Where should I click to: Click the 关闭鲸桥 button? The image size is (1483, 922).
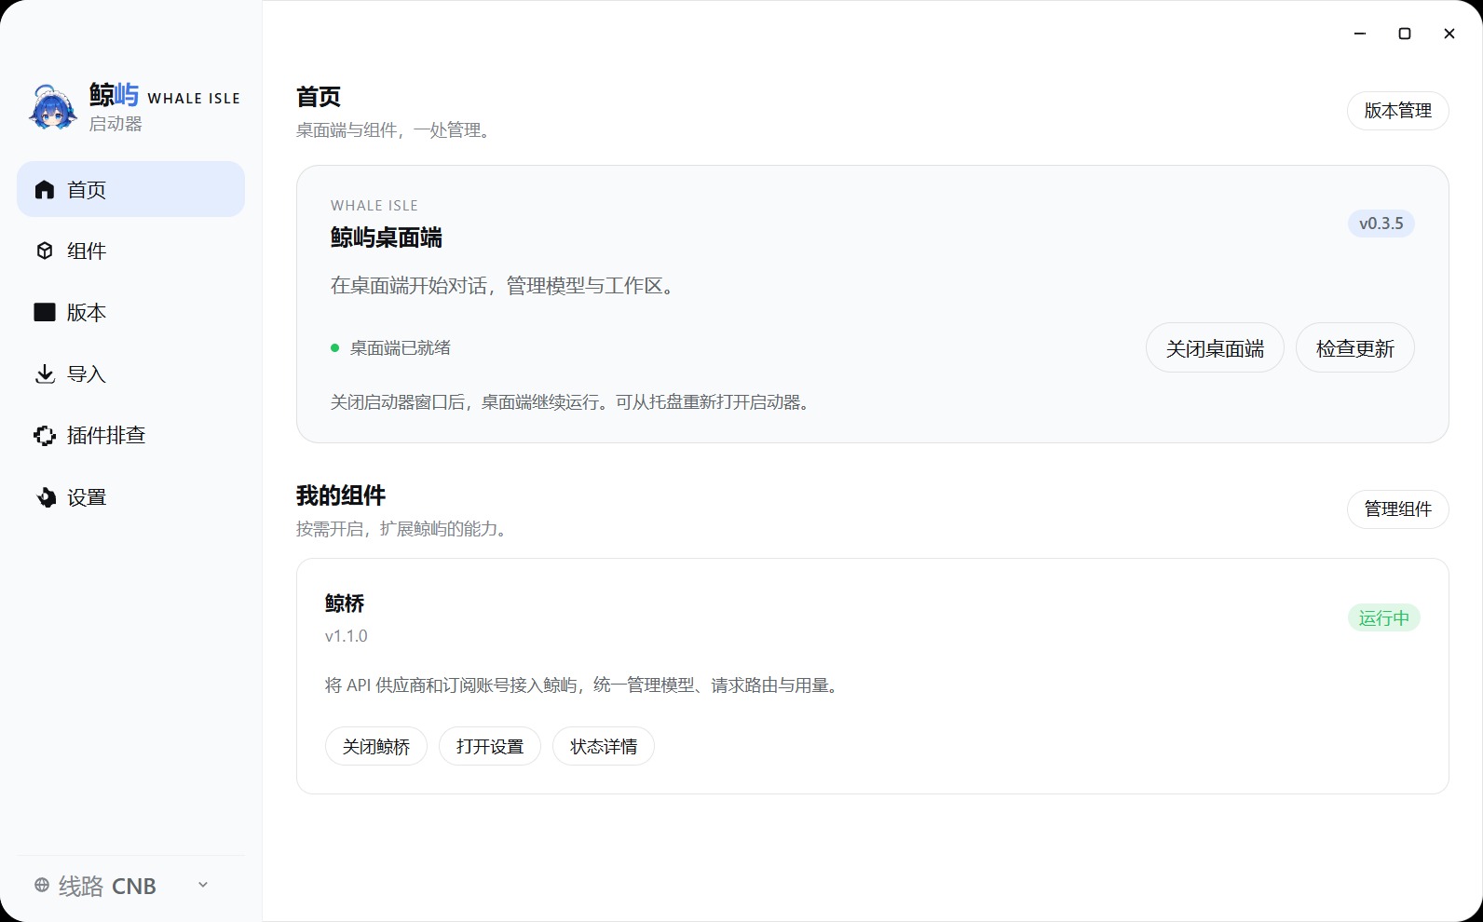coord(376,746)
